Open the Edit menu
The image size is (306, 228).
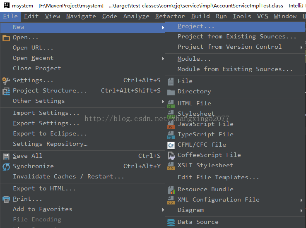[31, 17]
